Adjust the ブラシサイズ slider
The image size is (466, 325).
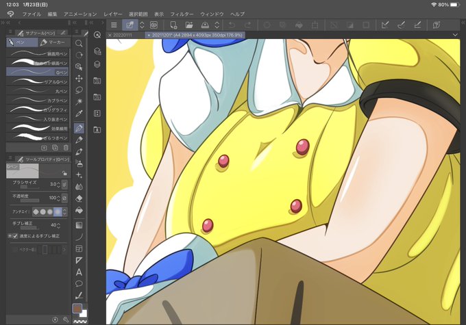click(x=29, y=187)
